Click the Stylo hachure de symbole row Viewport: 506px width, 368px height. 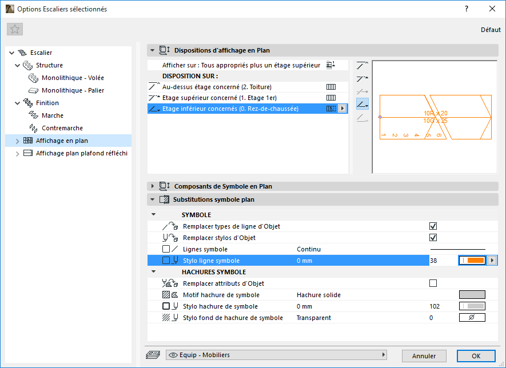coord(322,306)
